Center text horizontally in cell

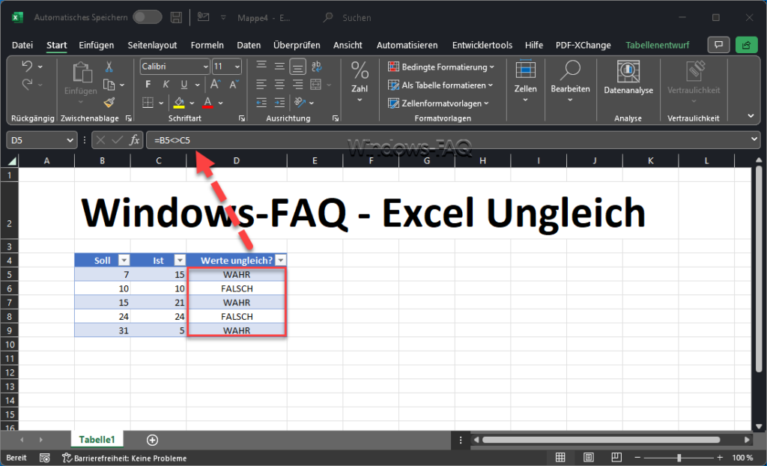click(279, 85)
